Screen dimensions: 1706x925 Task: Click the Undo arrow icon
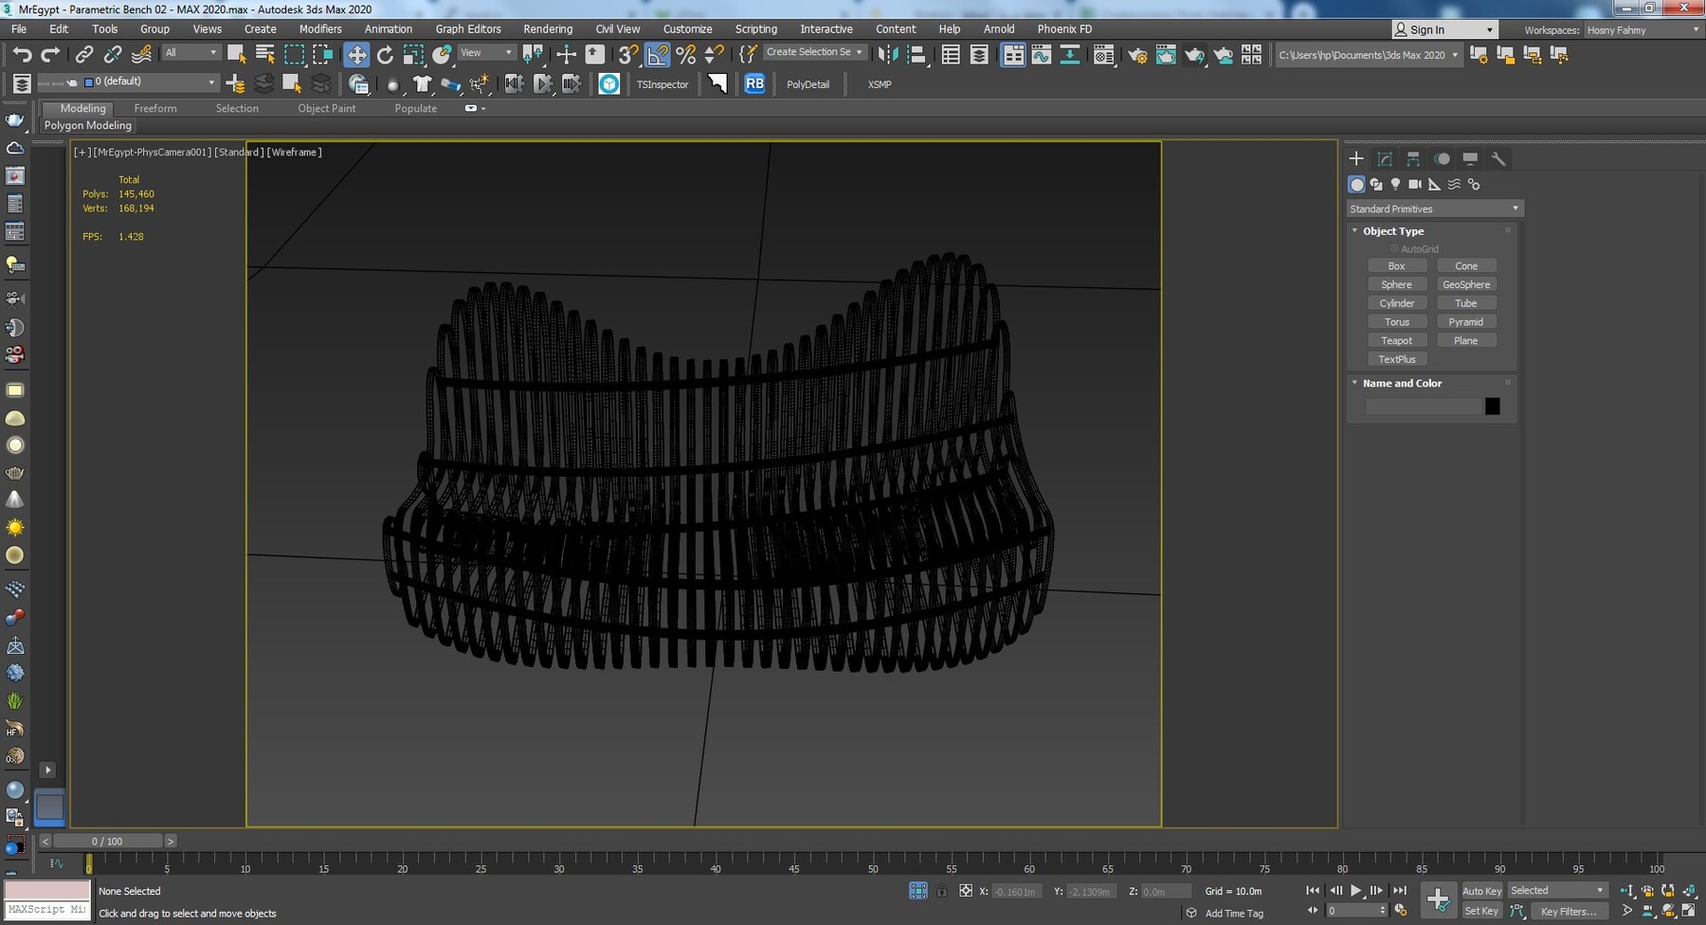pyautogui.click(x=22, y=55)
